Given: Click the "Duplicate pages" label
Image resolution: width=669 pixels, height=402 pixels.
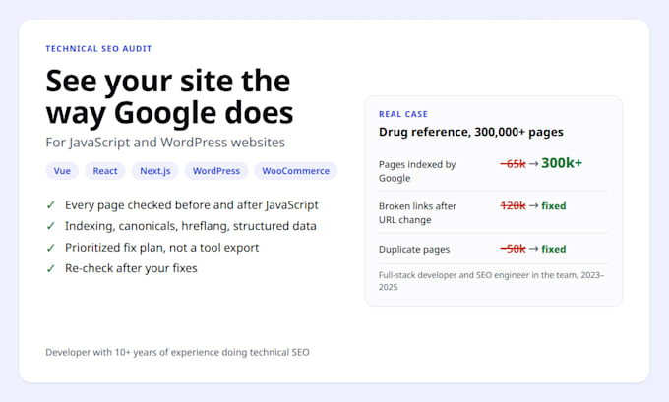Looking at the screenshot, I should (x=414, y=250).
